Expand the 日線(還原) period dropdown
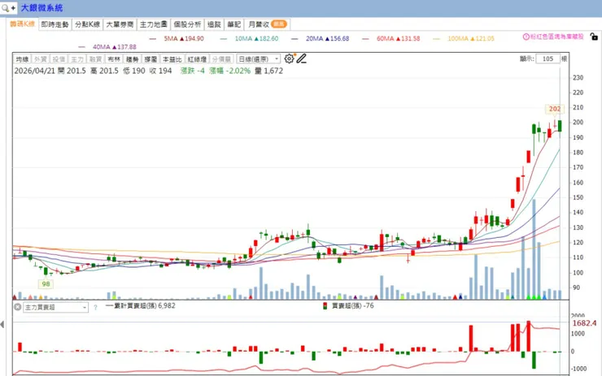The height and width of the screenshot is (376, 602). 259,59
